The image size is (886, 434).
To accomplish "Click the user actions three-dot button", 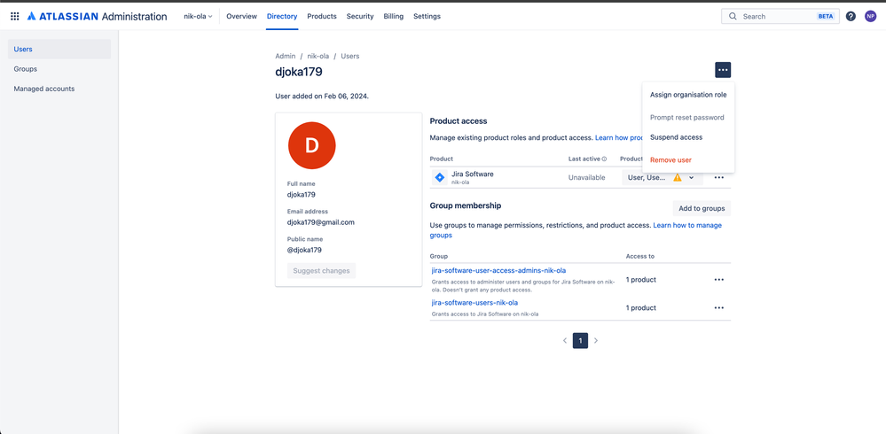I will tap(723, 70).
